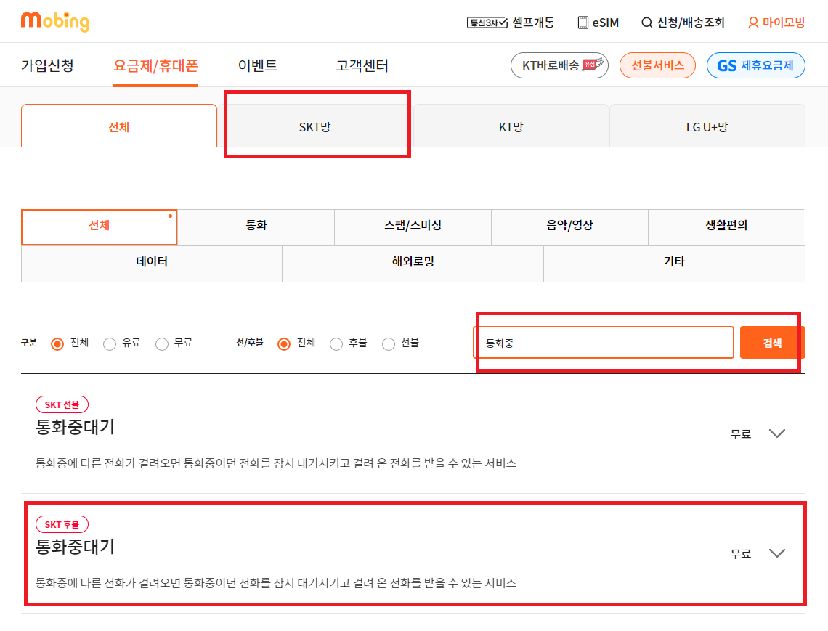Image resolution: width=828 pixels, height=631 pixels.
Task: Click the user icon beside 마이모빙
Action: point(753,23)
